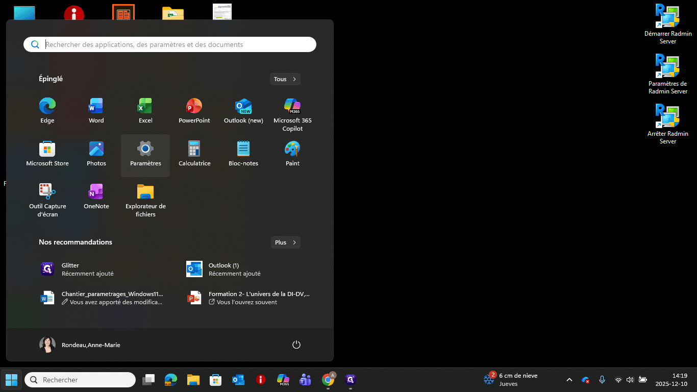
Task: Select the Arrêter Radmin Server desktop shortcut
Action: coord(668,124)
